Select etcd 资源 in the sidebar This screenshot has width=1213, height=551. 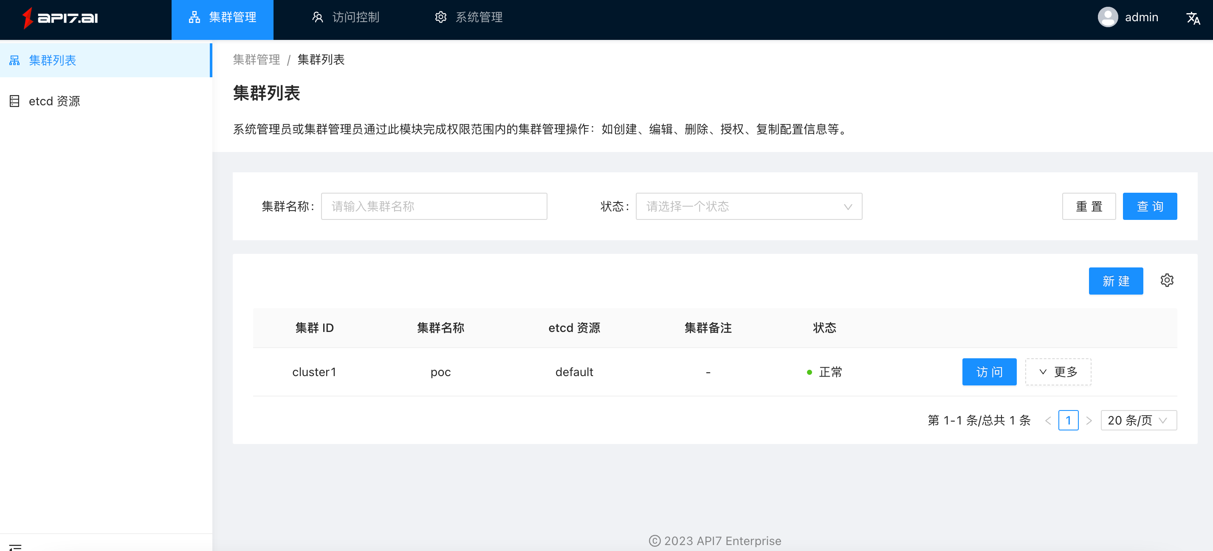click(105, 101)
